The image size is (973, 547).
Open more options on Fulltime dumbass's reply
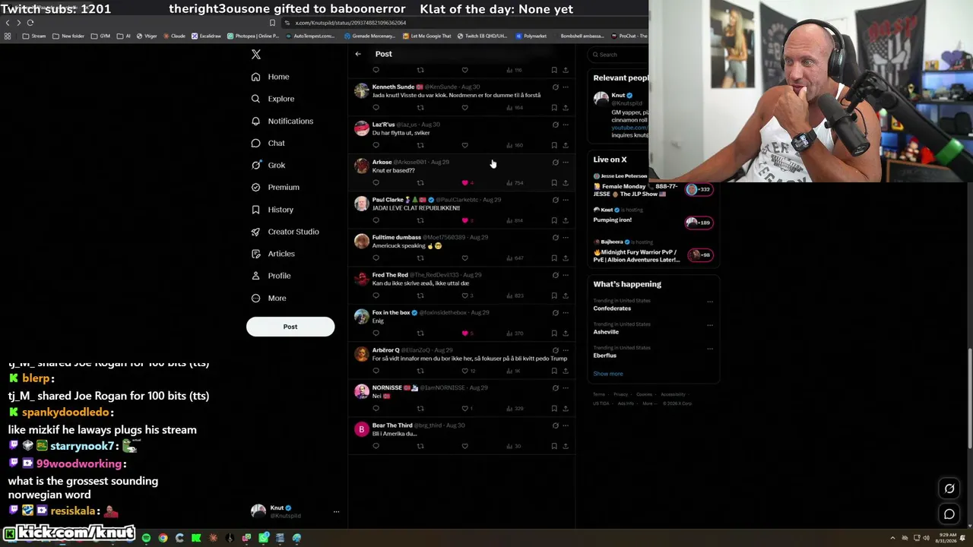(x=566, y=237)
